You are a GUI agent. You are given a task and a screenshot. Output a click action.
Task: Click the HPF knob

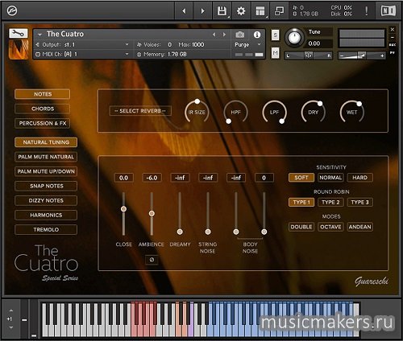235,112
